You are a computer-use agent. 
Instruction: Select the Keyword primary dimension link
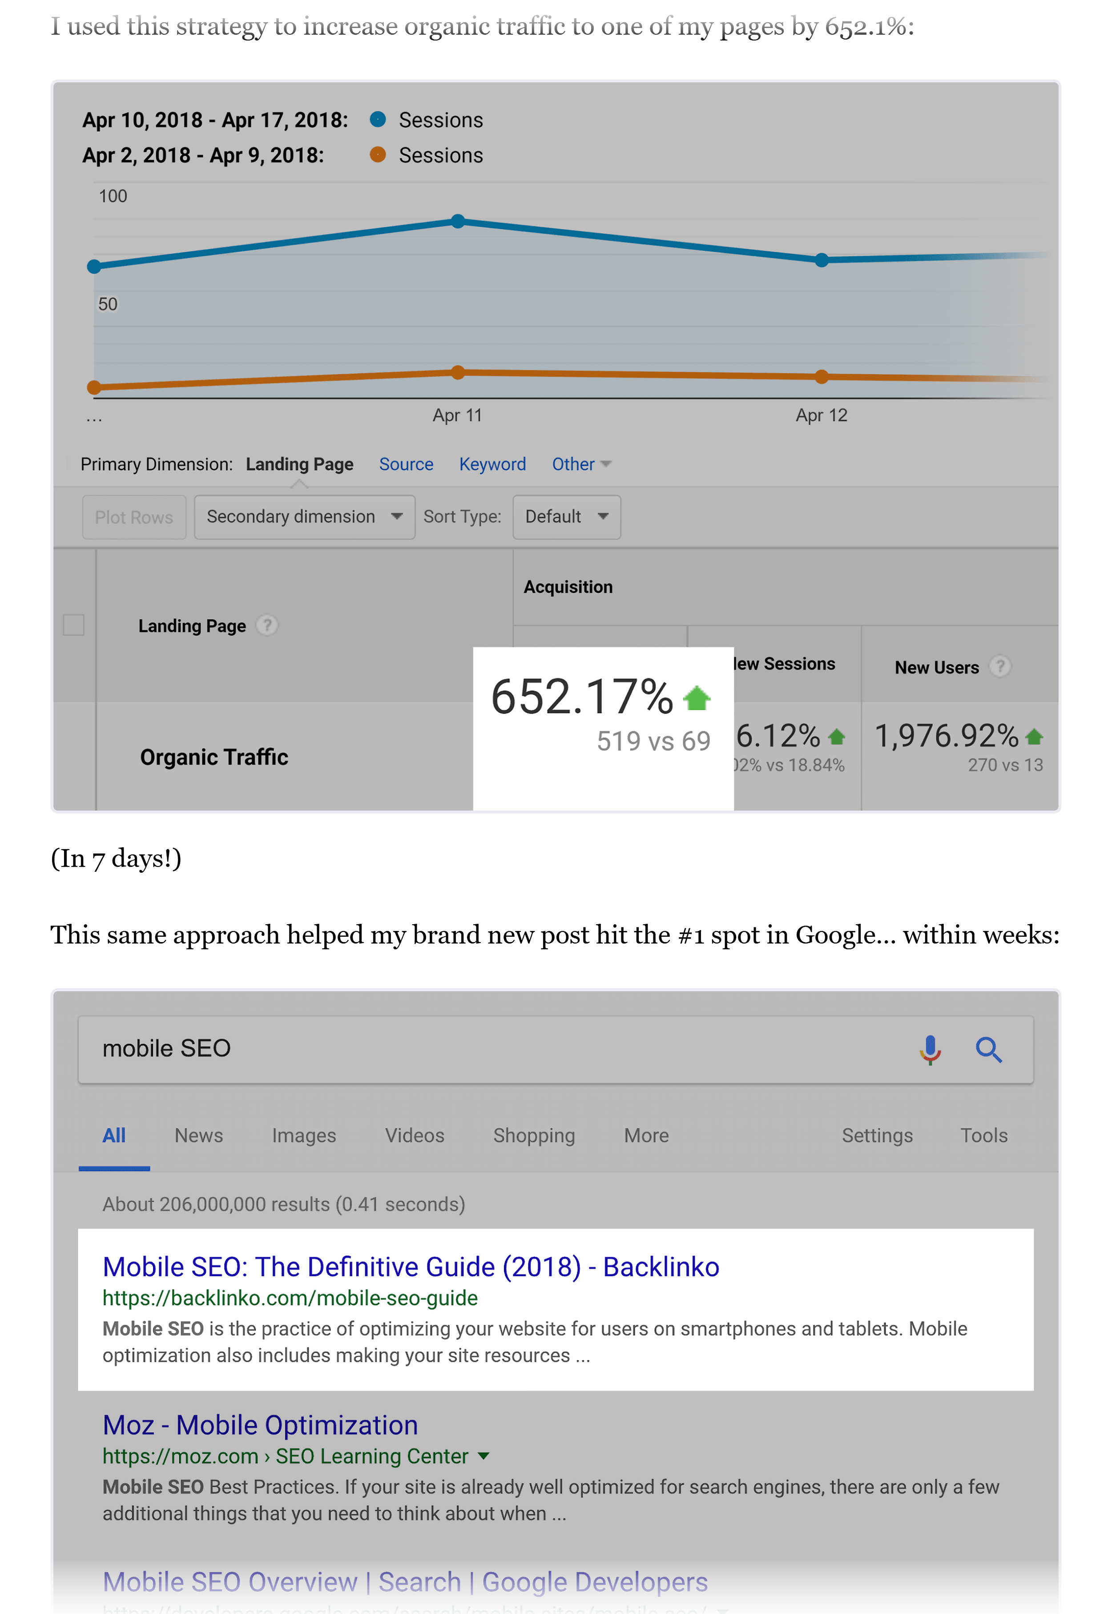click(492, 464)
